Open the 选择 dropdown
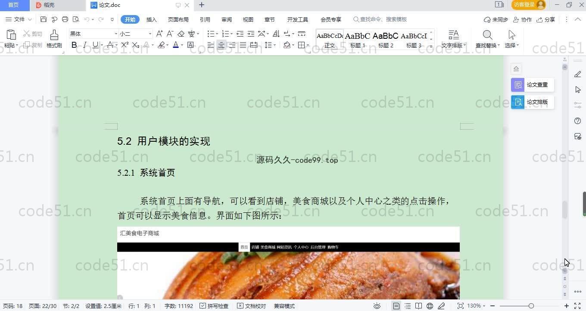586x311 pixels. tap(512, 45)
